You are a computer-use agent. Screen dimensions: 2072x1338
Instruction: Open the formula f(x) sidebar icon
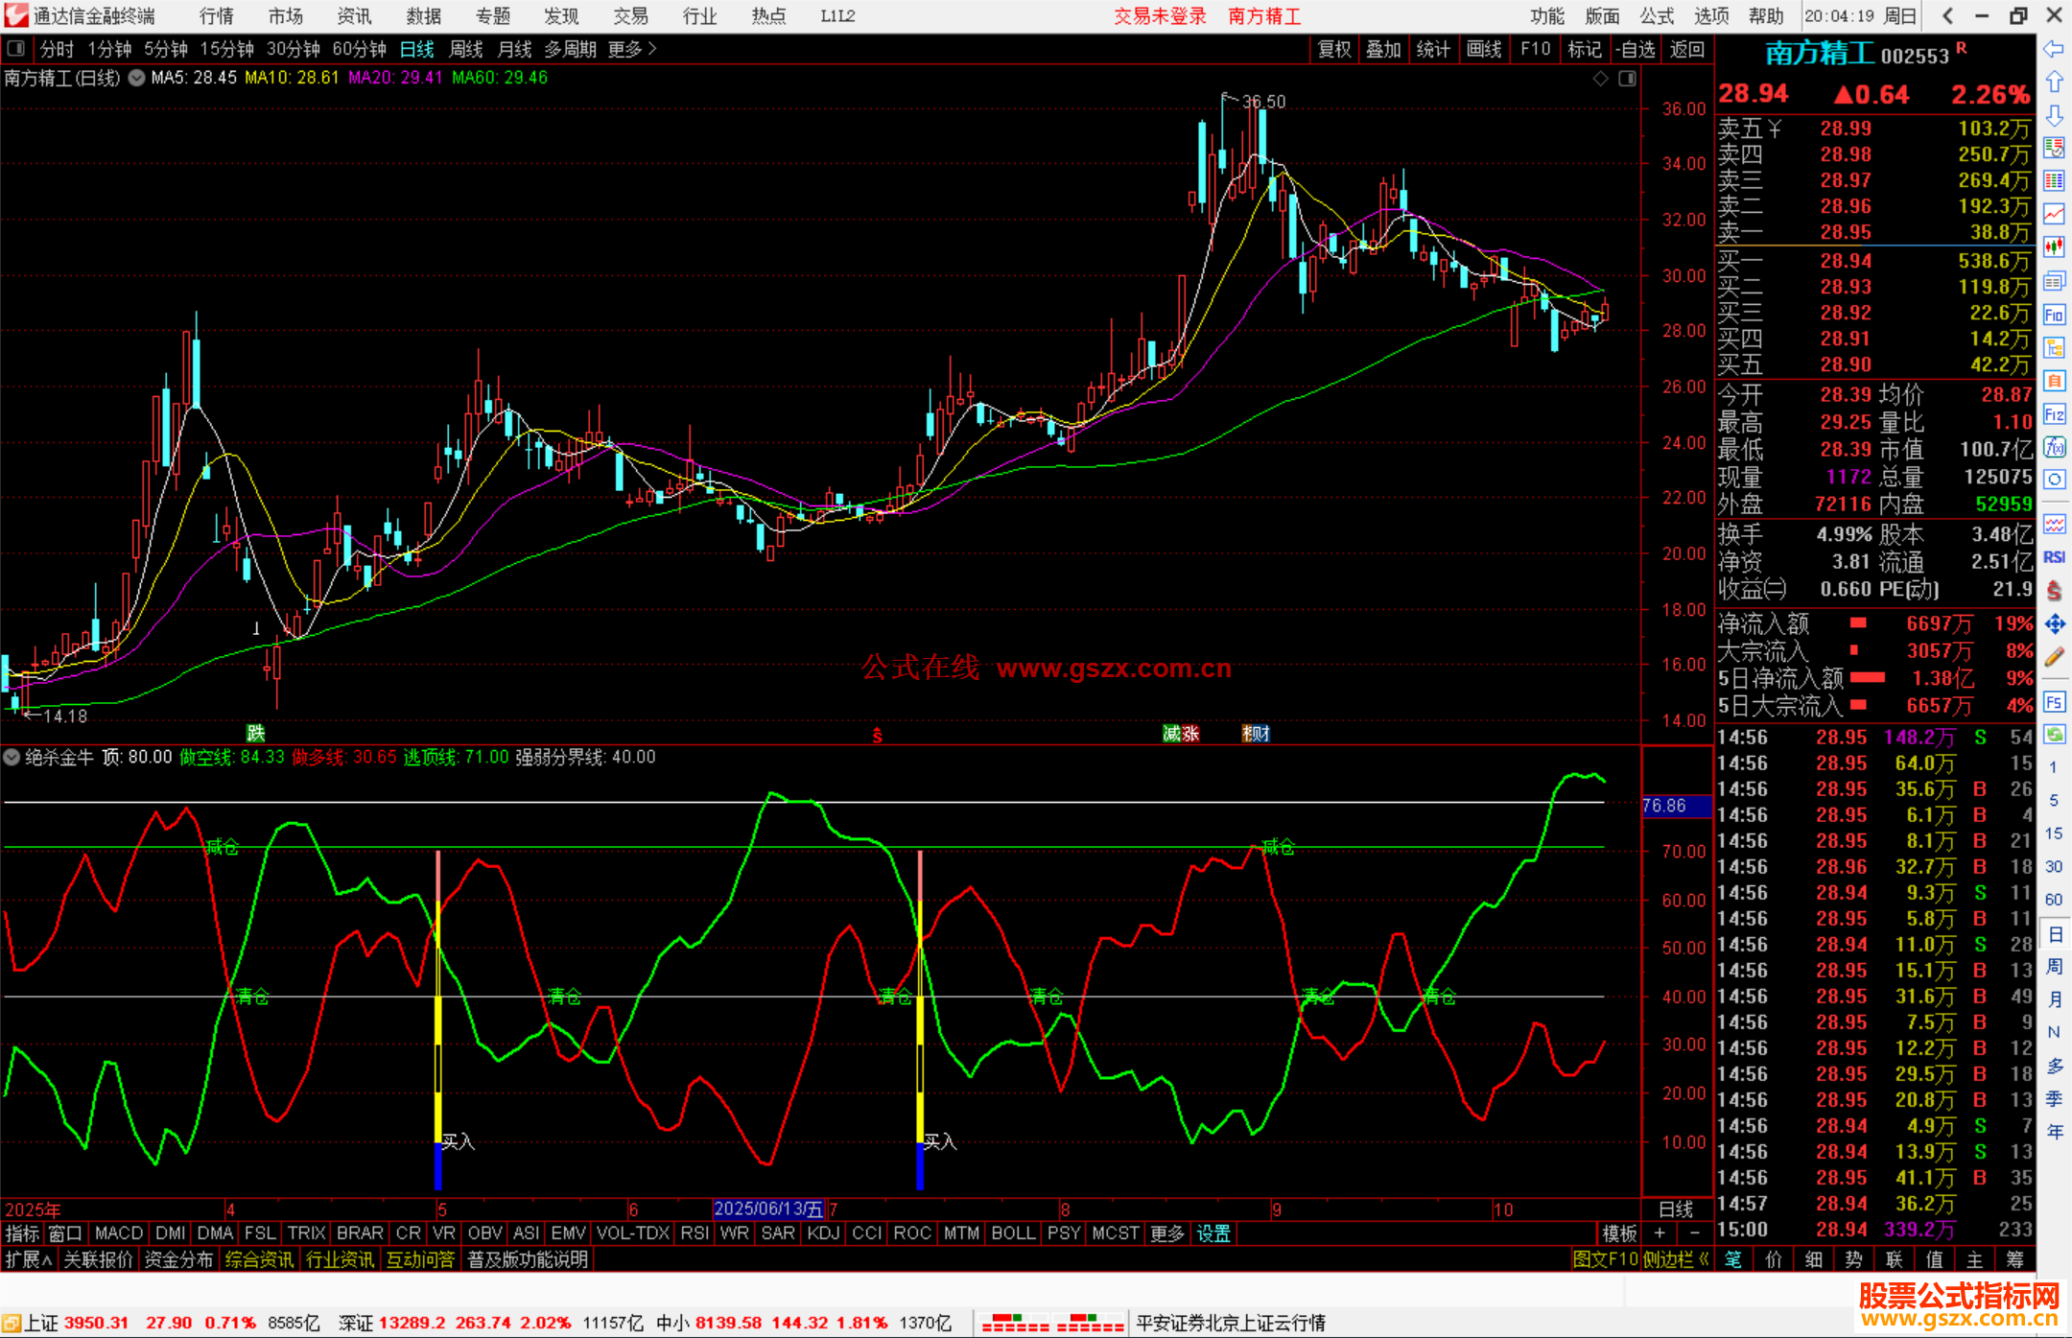pyautogui.click(x=2054, y=447)
